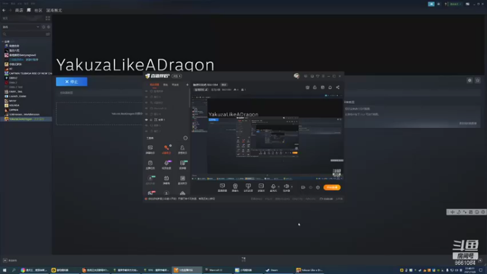Open game settings gear on Steam page
The image size is (487, 274).
coord(469,80)
